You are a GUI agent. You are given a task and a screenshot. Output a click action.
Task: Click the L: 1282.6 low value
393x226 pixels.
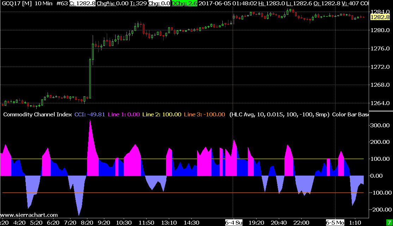coord(299,4)
